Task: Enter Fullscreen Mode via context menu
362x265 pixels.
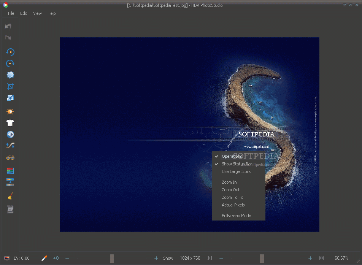Action: 238,216
